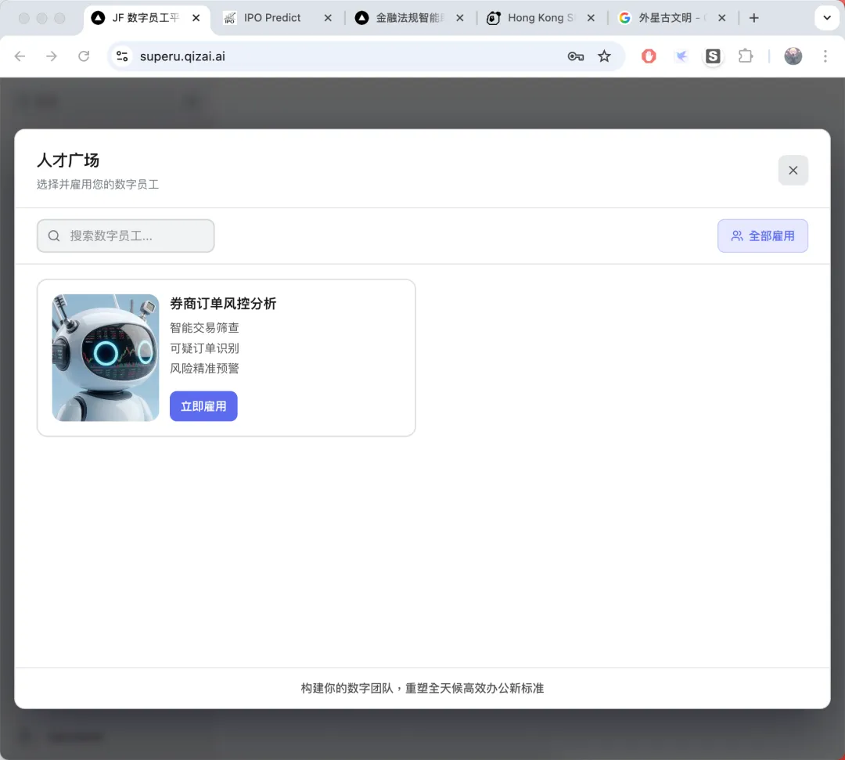Switch to the Hong Kong S tab
This screenshot has height=760, width=845.
tap(538, 17)
